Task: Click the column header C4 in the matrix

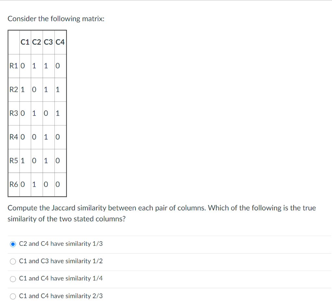Action: (60, 42)
